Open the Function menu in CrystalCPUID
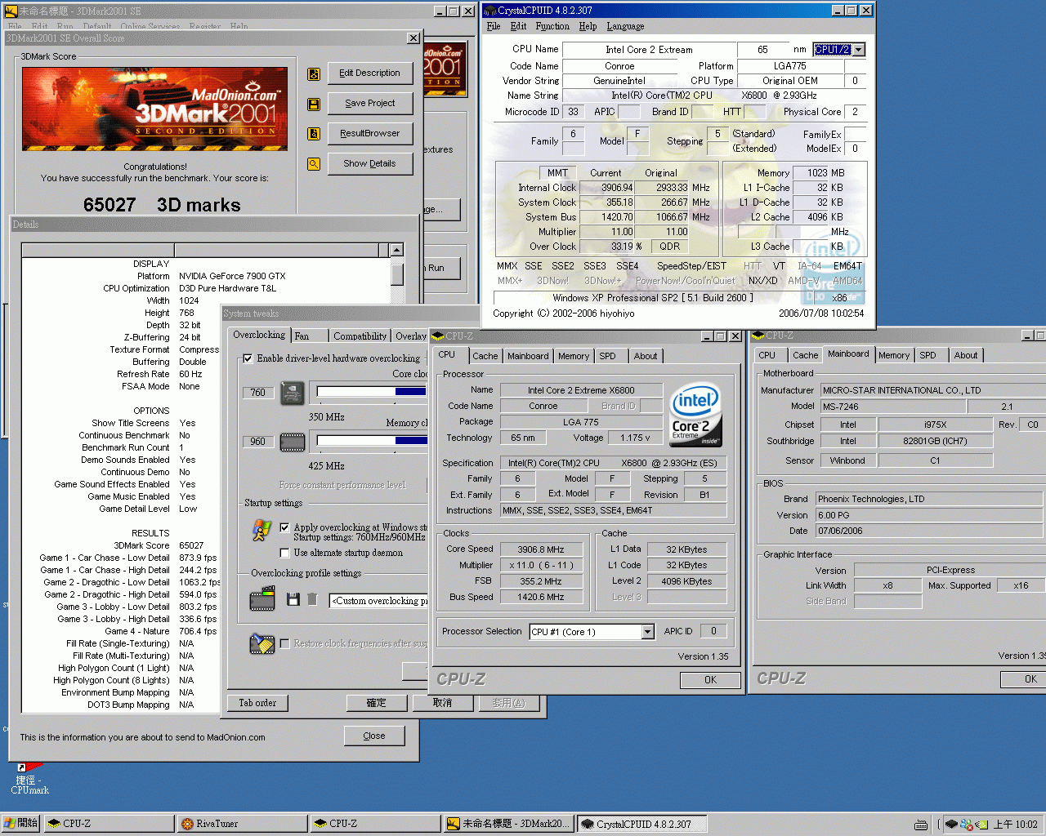Viewport: 1046px width, 836px height. point(552,26)
